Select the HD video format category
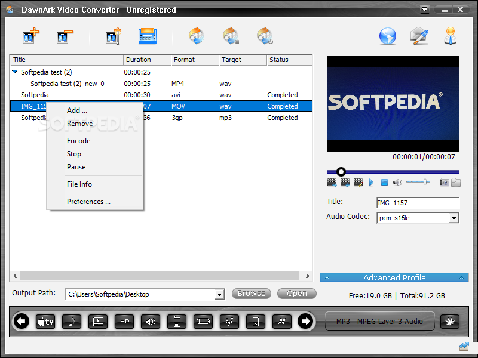Image resolution: width=478 pixels, height=358 pixels. click(x=124, y=322)
